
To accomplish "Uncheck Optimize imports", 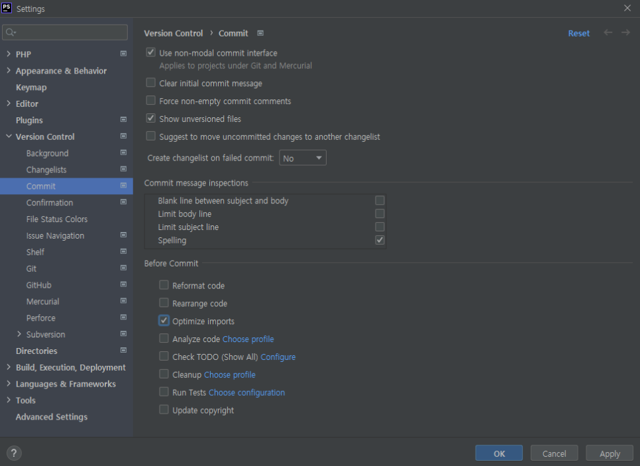I will (x=164, y=321).
